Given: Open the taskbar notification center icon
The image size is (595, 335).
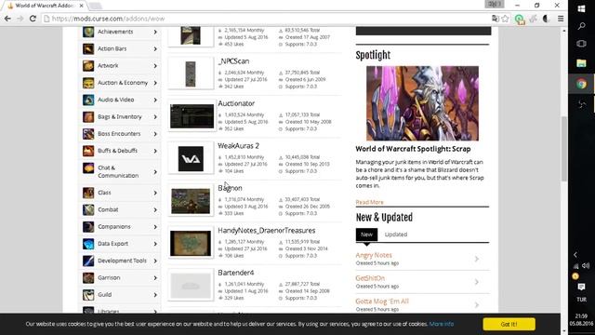Looking at the screenshot, I should [x=581, y=288].
